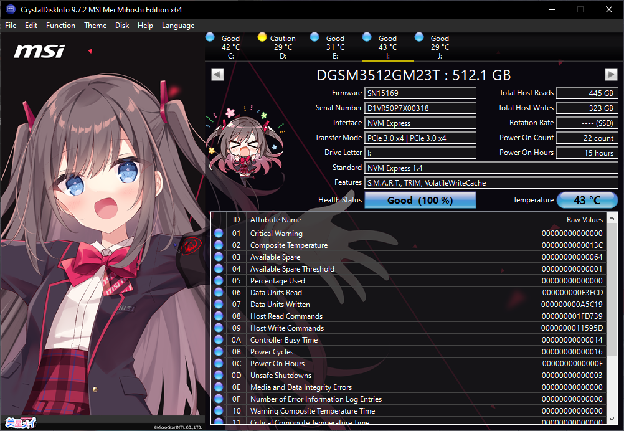Click the Rotation Rate value

click(x=587, y=123)
